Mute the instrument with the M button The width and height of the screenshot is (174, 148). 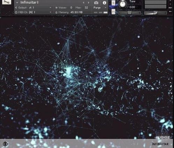114,12
